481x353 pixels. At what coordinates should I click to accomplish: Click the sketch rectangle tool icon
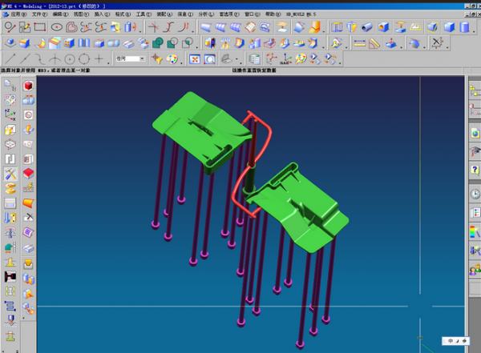(40, 27)
